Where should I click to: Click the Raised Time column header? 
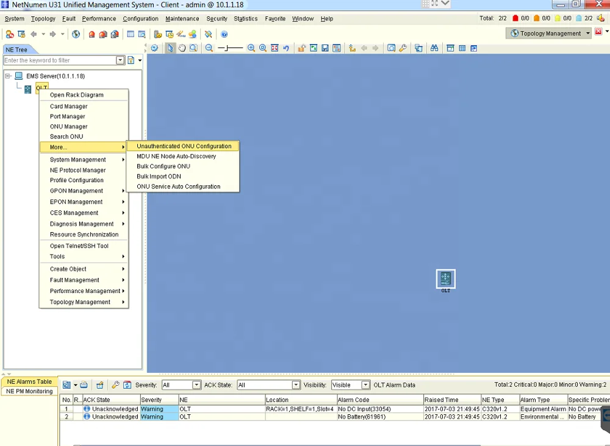(x=452, y=400)
